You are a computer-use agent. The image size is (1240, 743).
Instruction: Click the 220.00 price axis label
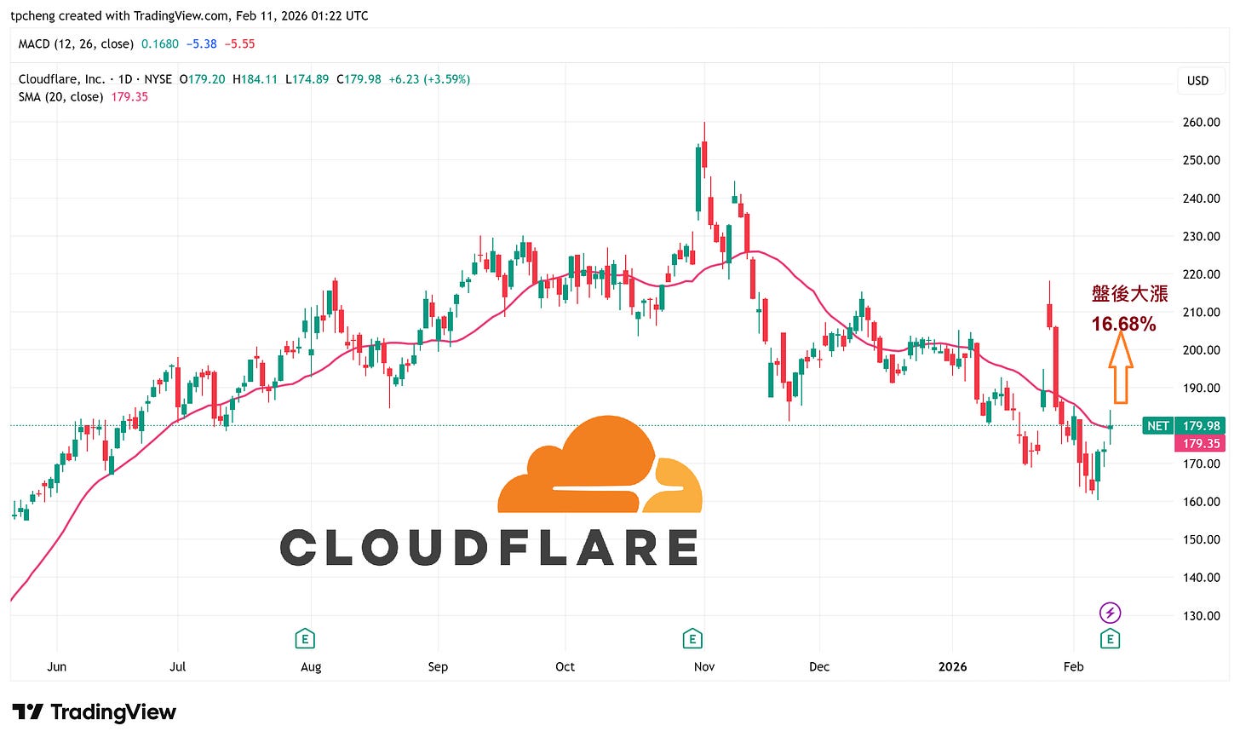pyautogui.click(x=1201, y=274)
